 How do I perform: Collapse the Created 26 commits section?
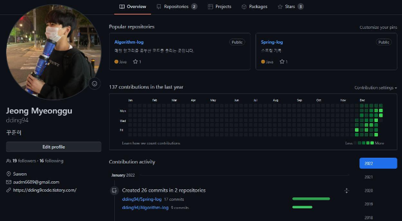(x=346, y=190)
